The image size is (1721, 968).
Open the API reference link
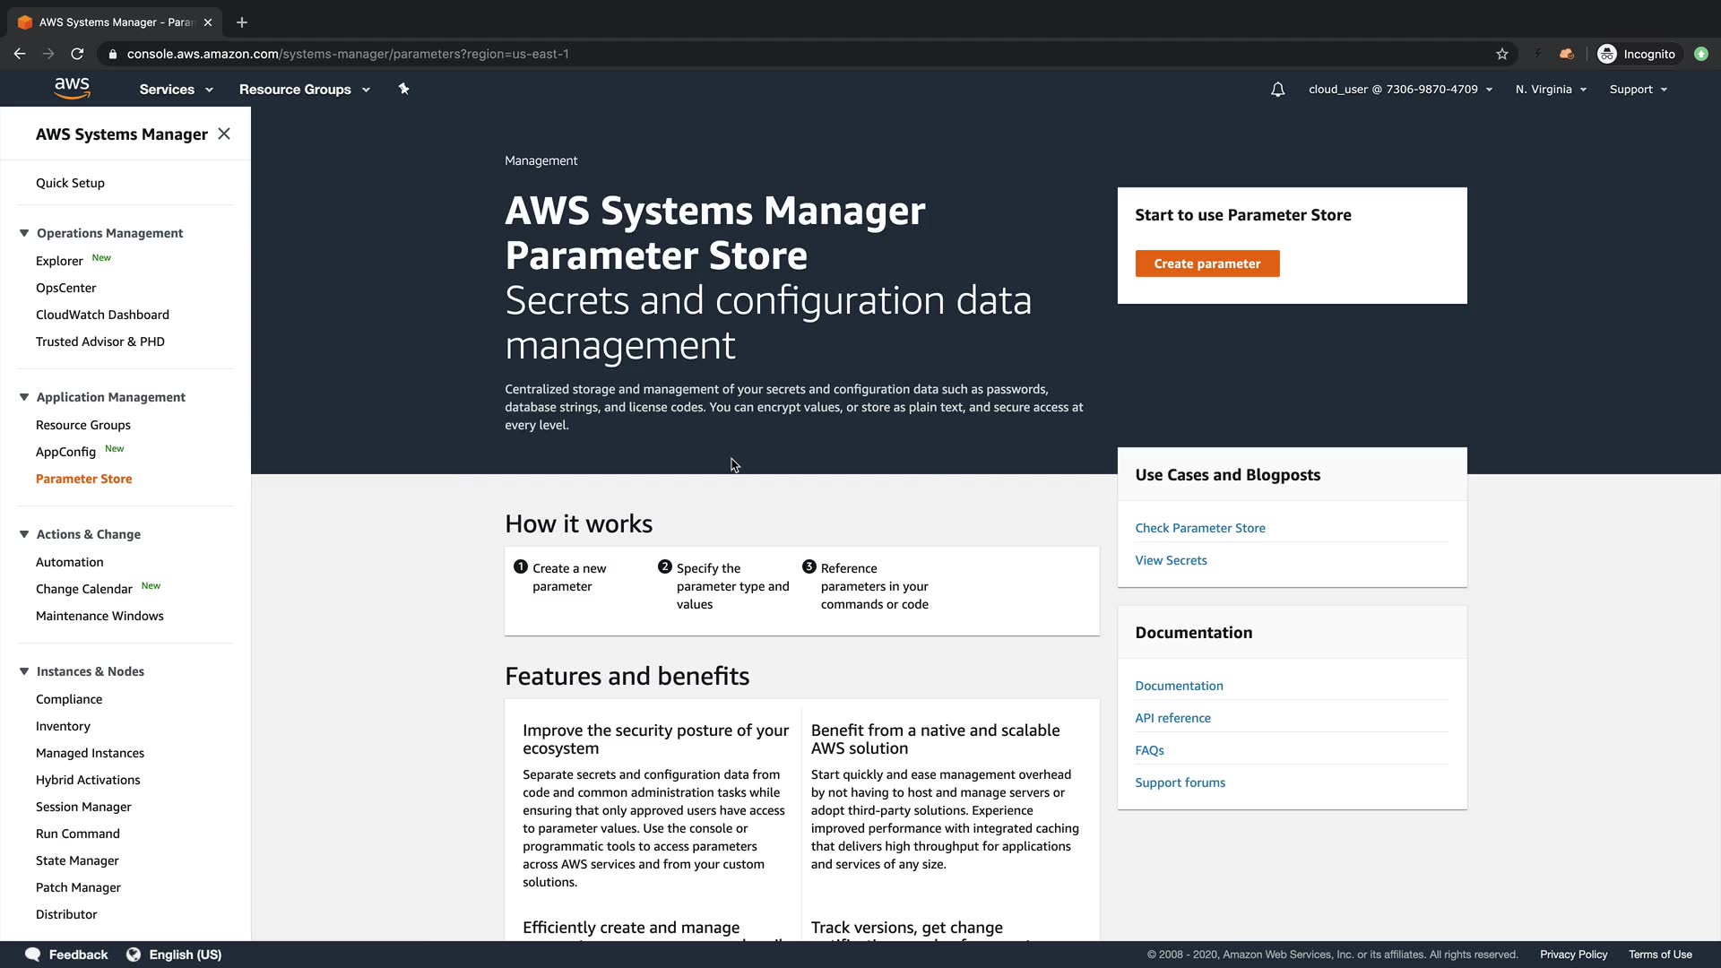(x=1172, y=718)
